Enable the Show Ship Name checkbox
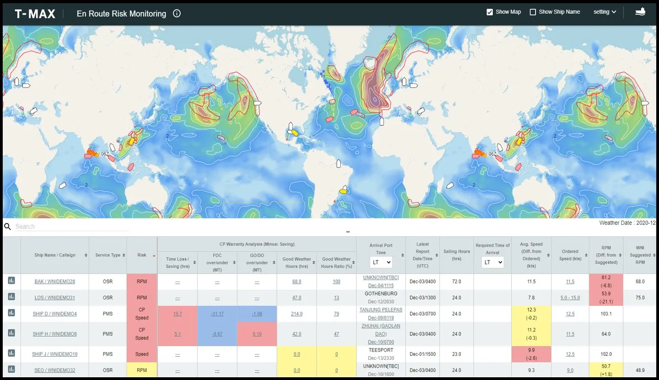The height and width of the screenshot is (380, 659). 533,11
